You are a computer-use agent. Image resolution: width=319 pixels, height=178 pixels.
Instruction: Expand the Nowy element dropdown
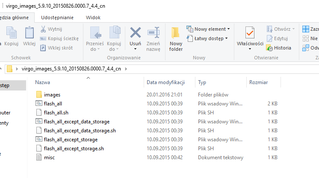tap(208, 29)
